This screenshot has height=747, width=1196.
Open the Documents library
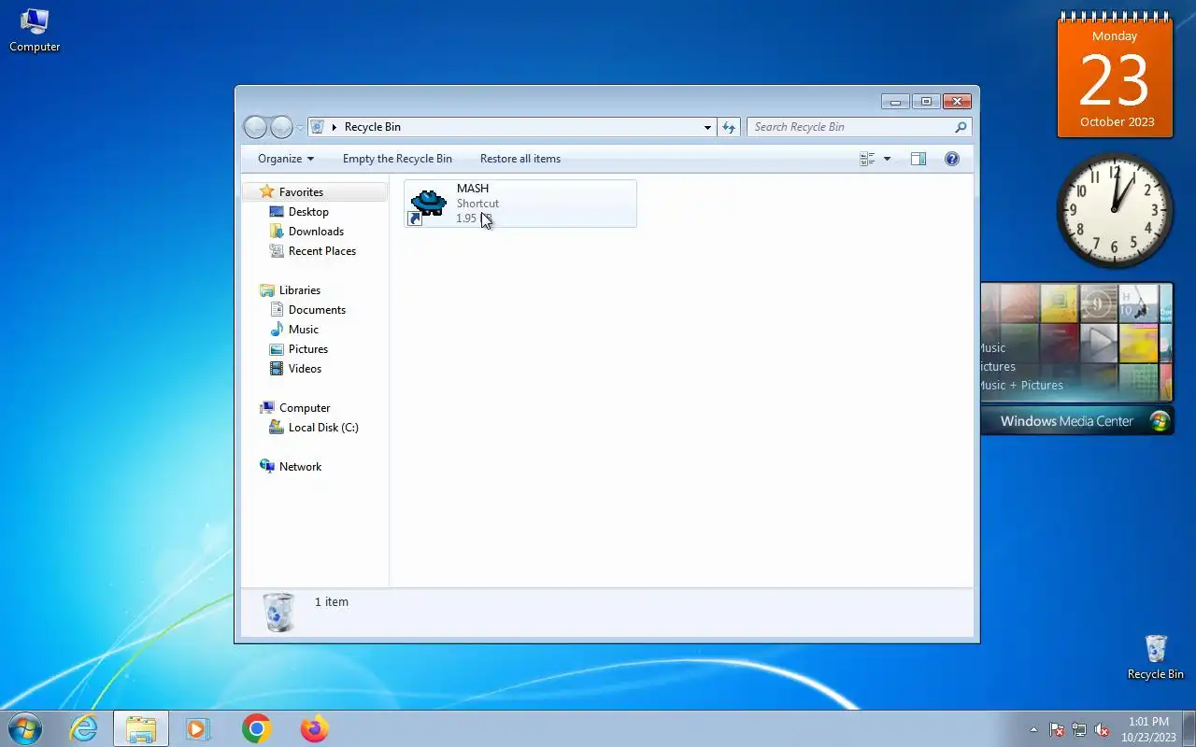pos(317,310)
